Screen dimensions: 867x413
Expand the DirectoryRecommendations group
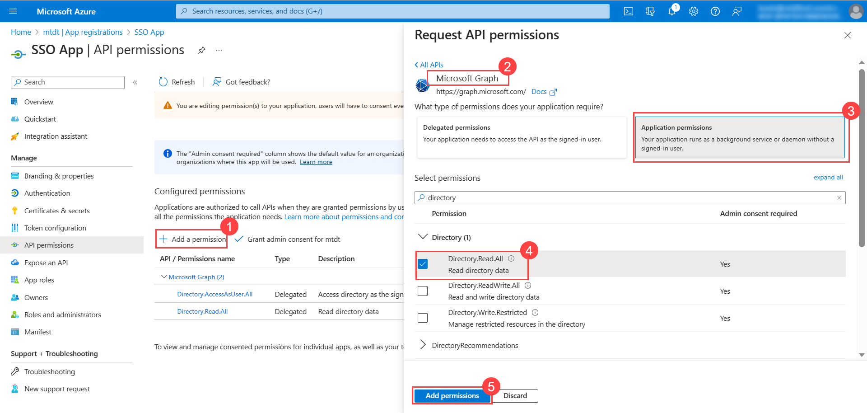coord(423,345)
